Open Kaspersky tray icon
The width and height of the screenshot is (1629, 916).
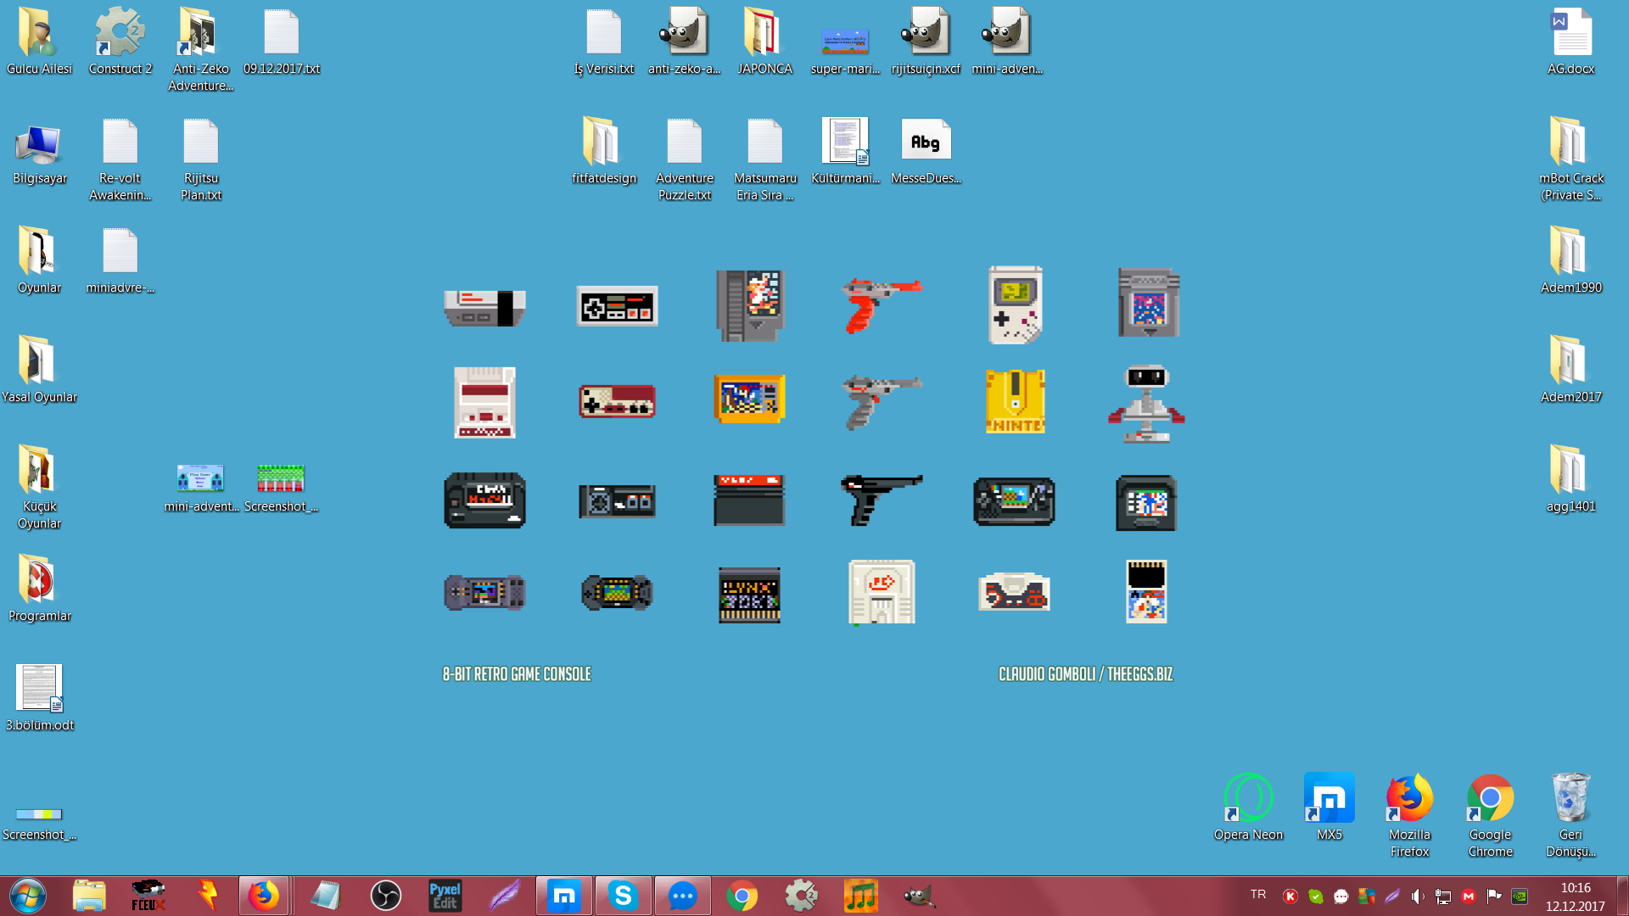pyautogui.click(x=1290, y=896)
